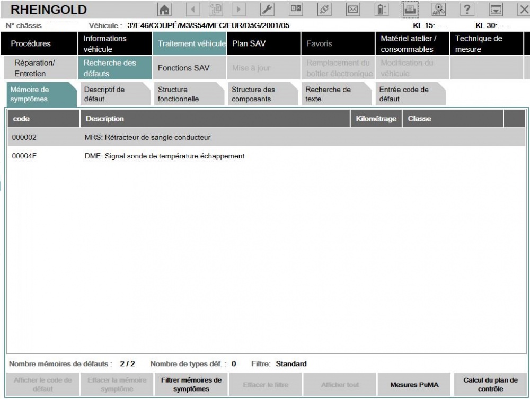Click the KL 15 status indicator
Image resolution: width=530 pixels, height=399 pixels.
click(429, 25)
